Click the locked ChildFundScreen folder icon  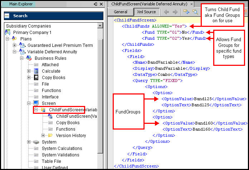(43, 110)
